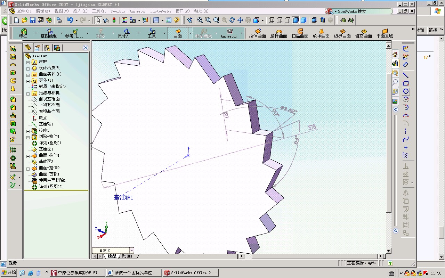Screen dimensions: 445x278
Task: Click the Save icon in the standard toolbar
Action: click(32, 20)
